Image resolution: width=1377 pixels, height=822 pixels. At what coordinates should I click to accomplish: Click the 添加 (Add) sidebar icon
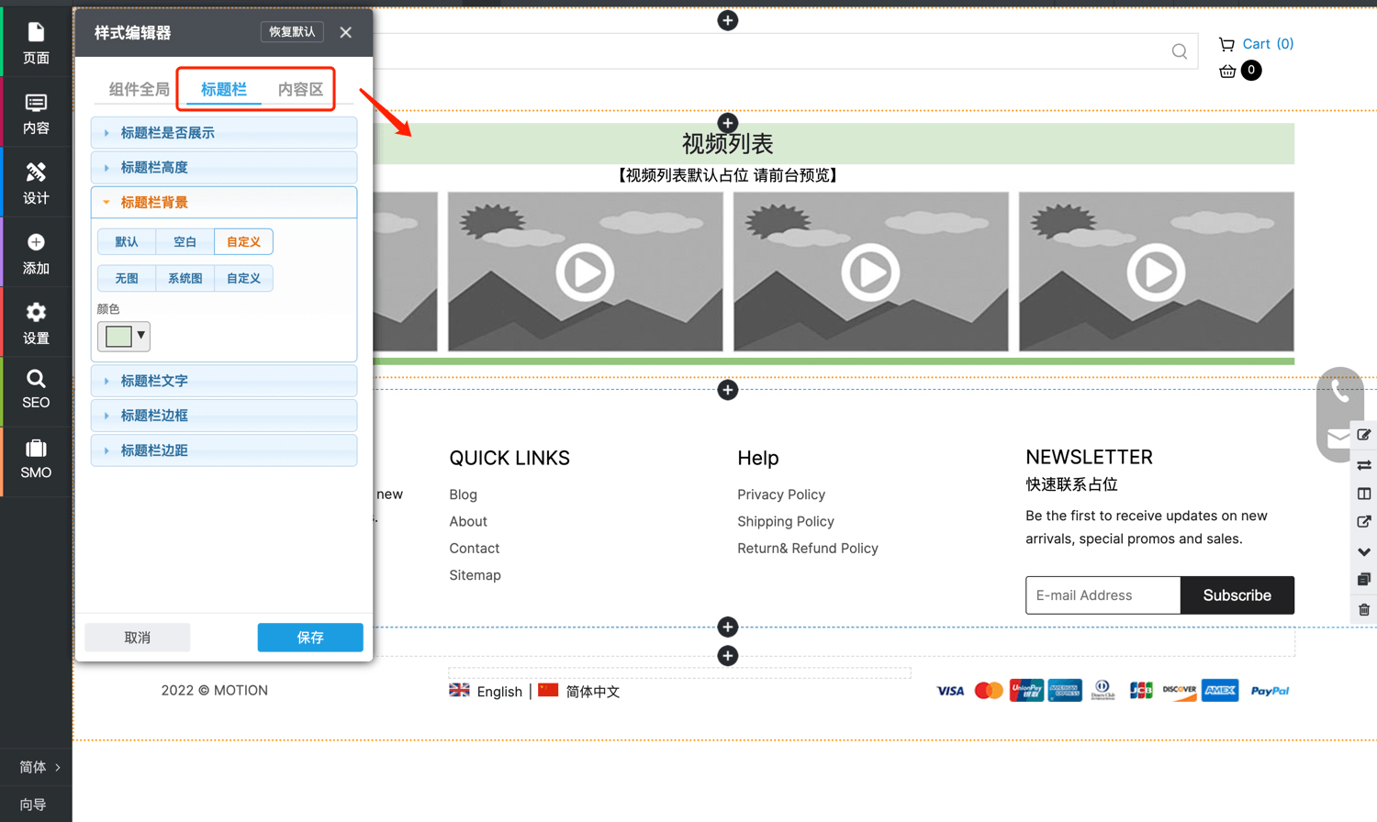[x=36, y=253]
